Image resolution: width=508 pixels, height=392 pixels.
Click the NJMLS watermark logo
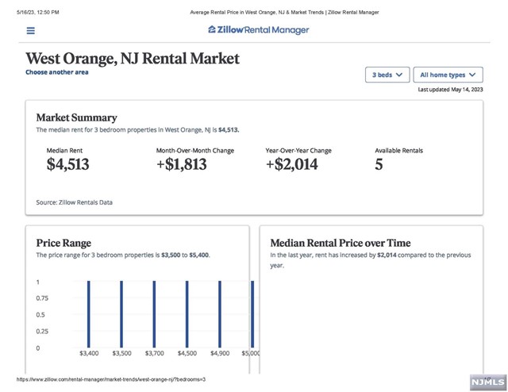point(486,382)
